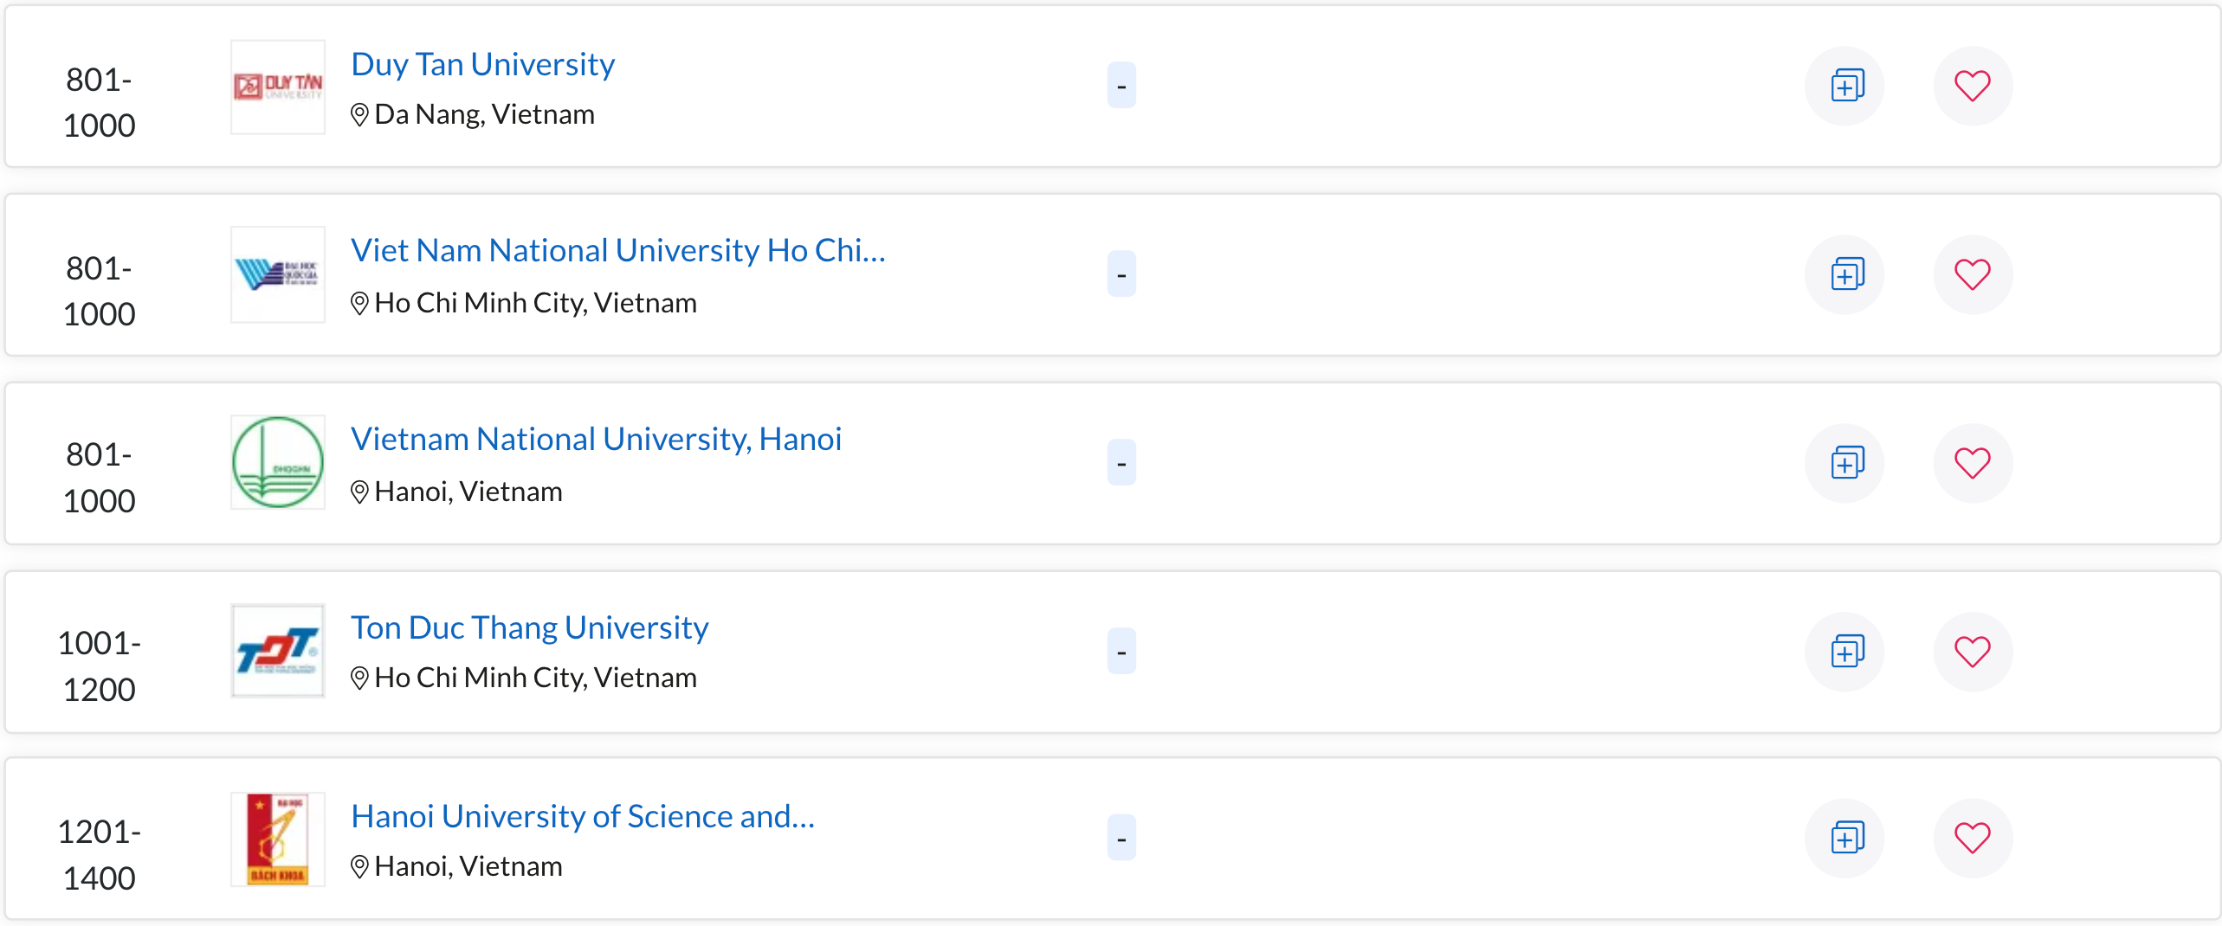Add Viet Nam National University Ho Chi Minh to compare
2222x926 pixels.
click(x=1845, y=274)
